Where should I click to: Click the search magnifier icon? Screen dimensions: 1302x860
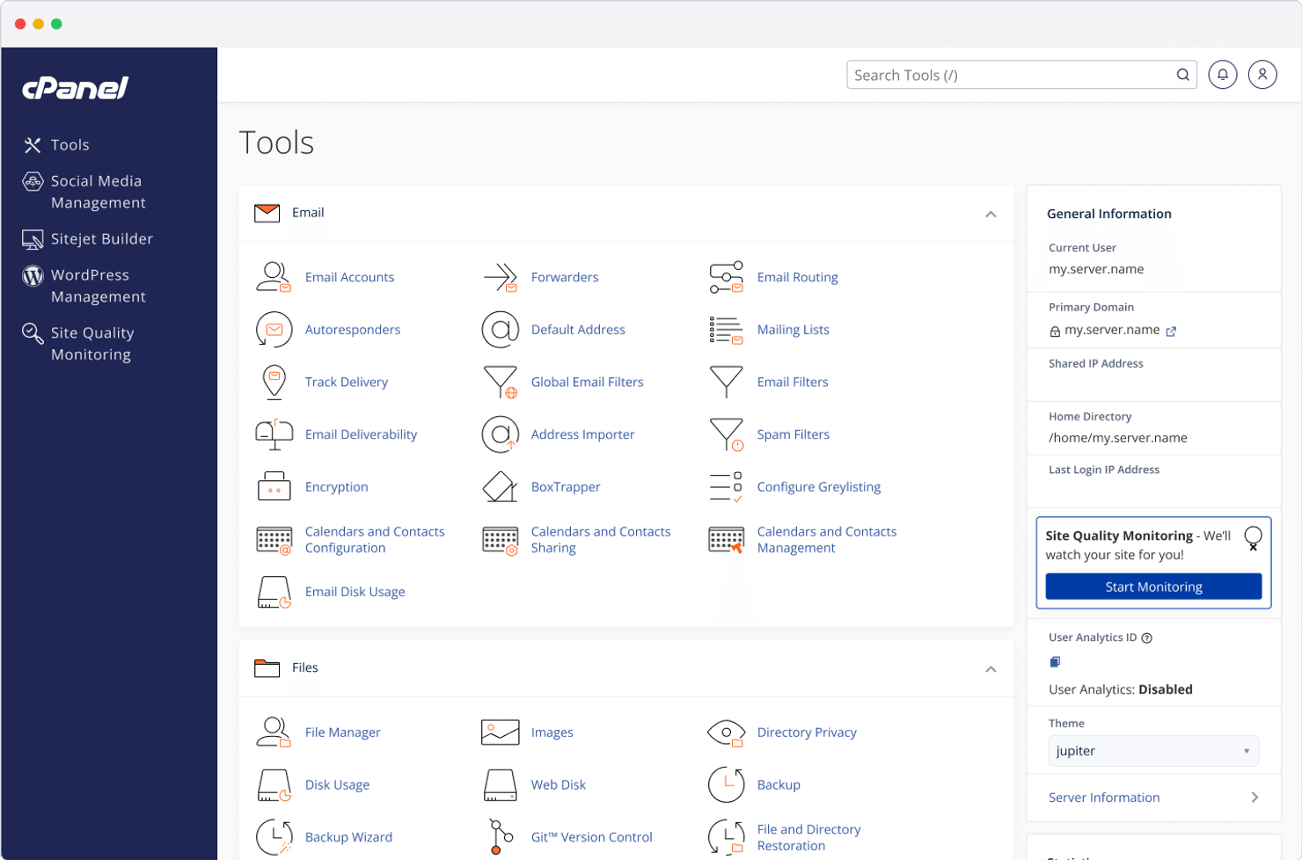[x=1182, y=75]
